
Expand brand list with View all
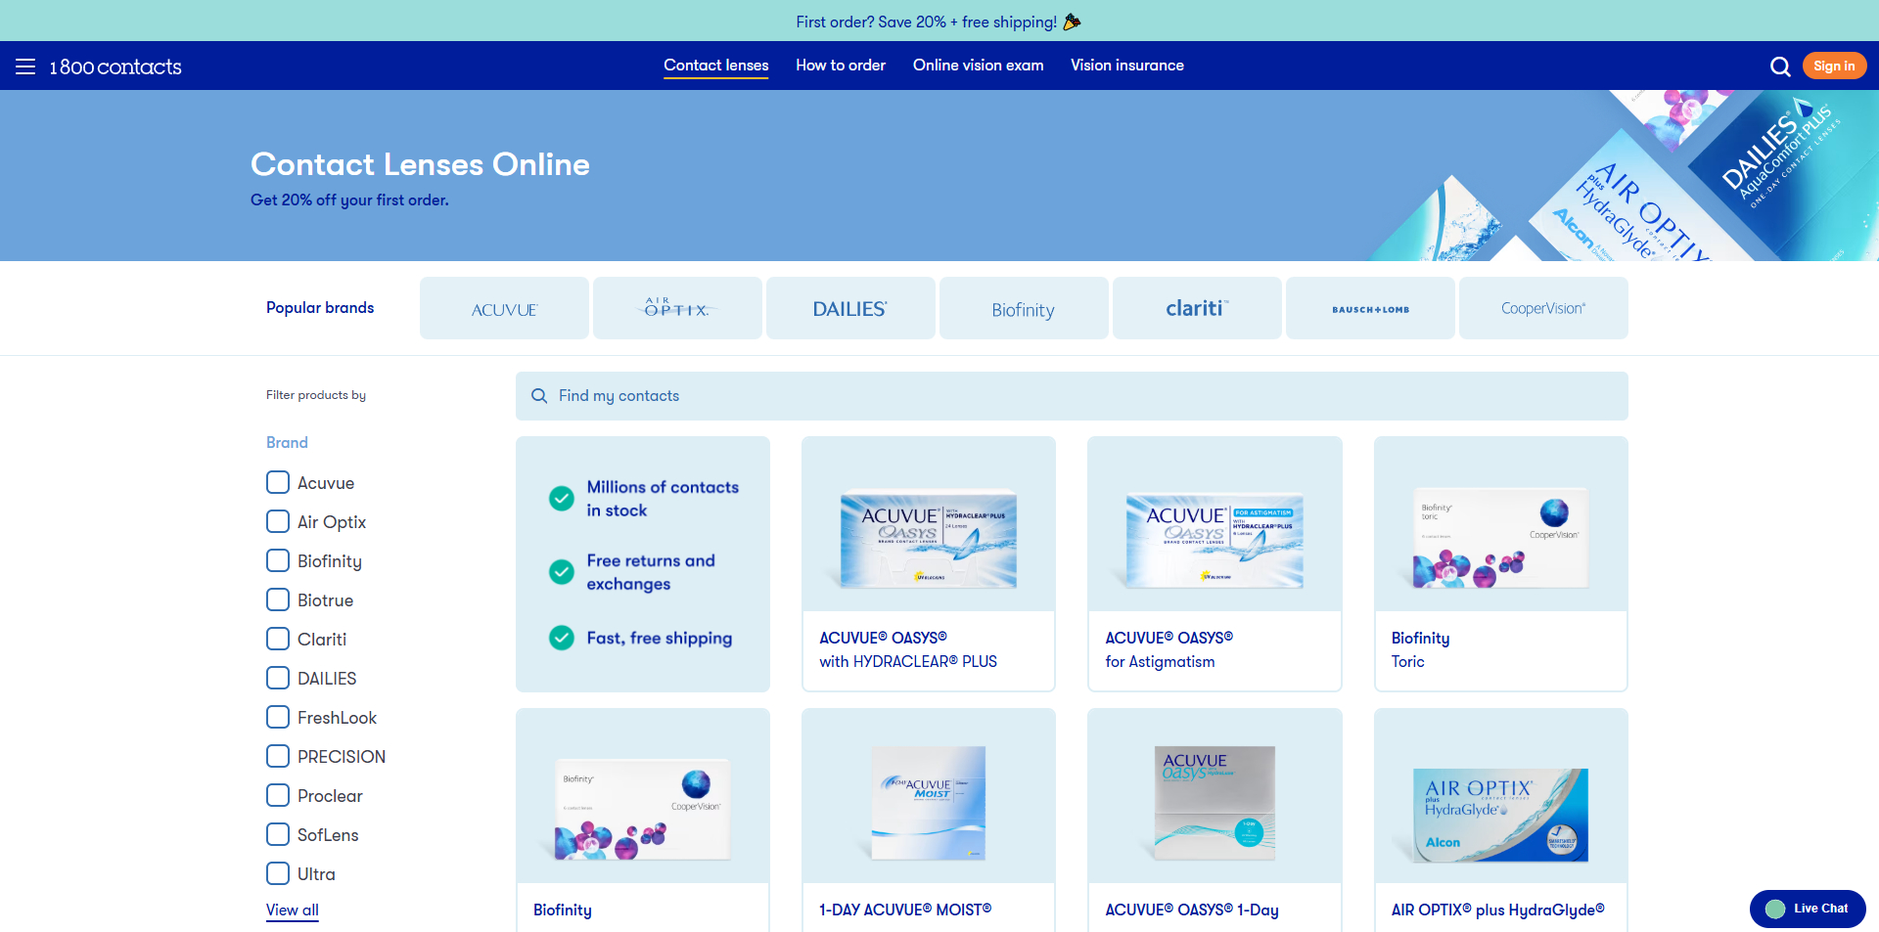[x=292, y=910]
